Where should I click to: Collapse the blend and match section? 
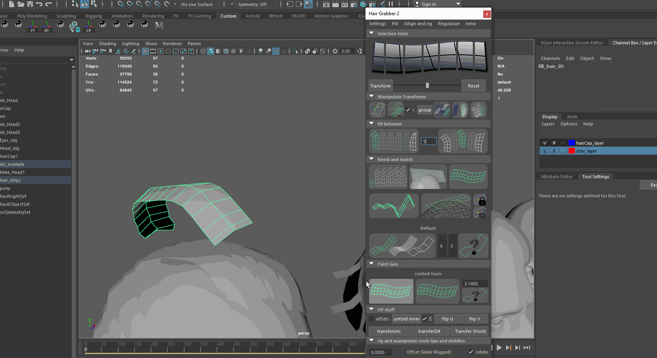pyautogui.click(x=372, y=159)
